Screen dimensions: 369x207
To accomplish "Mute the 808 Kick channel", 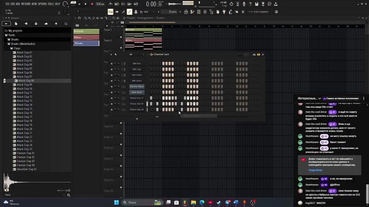I will point(112,63).
